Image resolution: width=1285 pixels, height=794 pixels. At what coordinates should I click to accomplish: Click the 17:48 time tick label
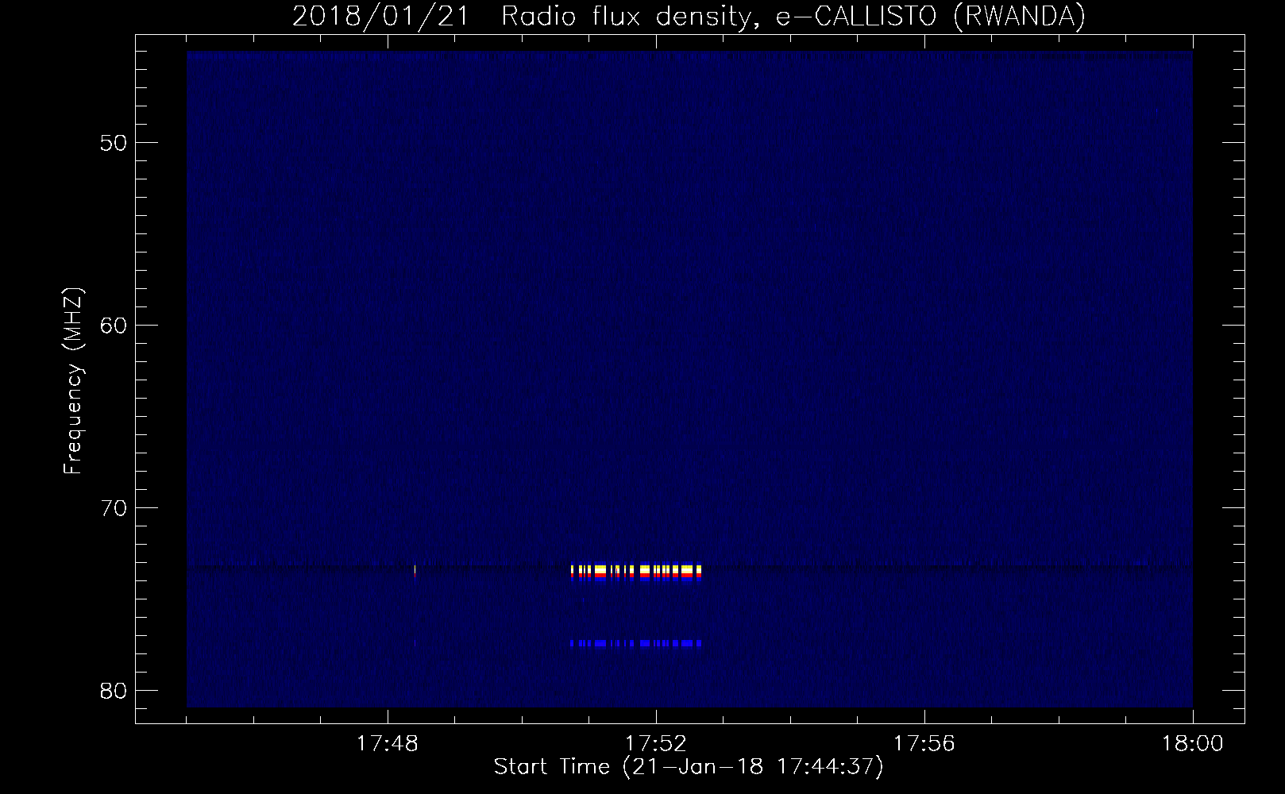388,744
